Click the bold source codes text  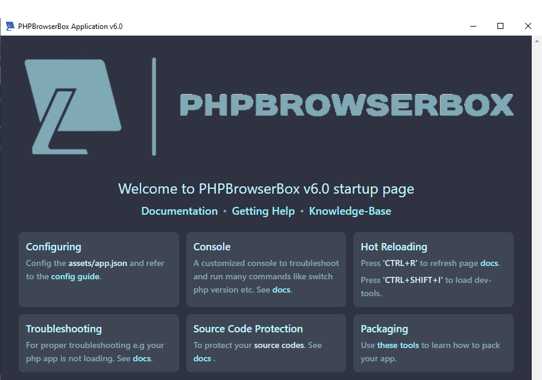pos(279,345)
